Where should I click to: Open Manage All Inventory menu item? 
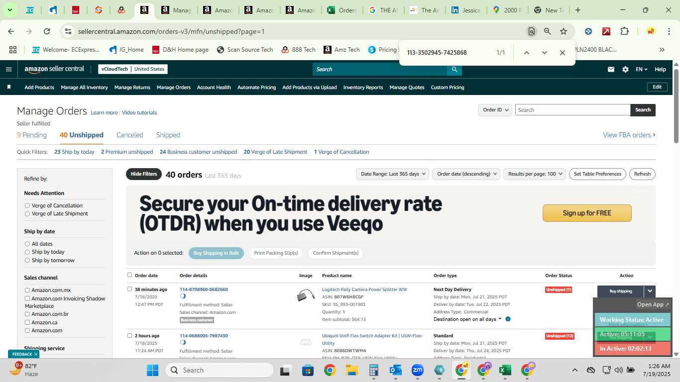click(84, 87)
